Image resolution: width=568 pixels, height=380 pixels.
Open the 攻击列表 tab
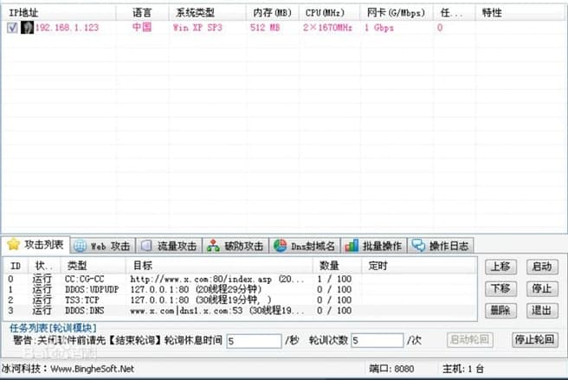point(35,244)
